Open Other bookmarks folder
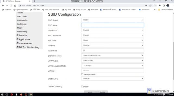Viewport: 174px width, 97px height. [166, 10]
